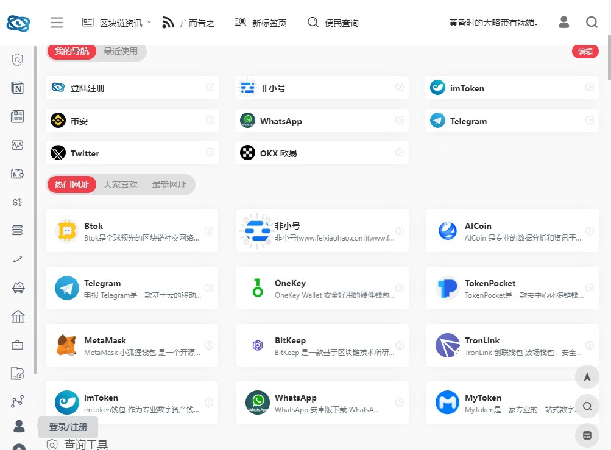
Task: Click the AICoin logo icon
Action: tap(447, 231)
